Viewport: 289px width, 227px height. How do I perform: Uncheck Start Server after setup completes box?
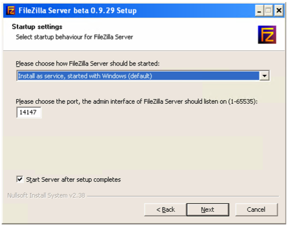(x=20, y=179)
